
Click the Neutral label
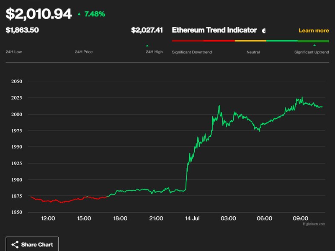[x=253, y=52]
